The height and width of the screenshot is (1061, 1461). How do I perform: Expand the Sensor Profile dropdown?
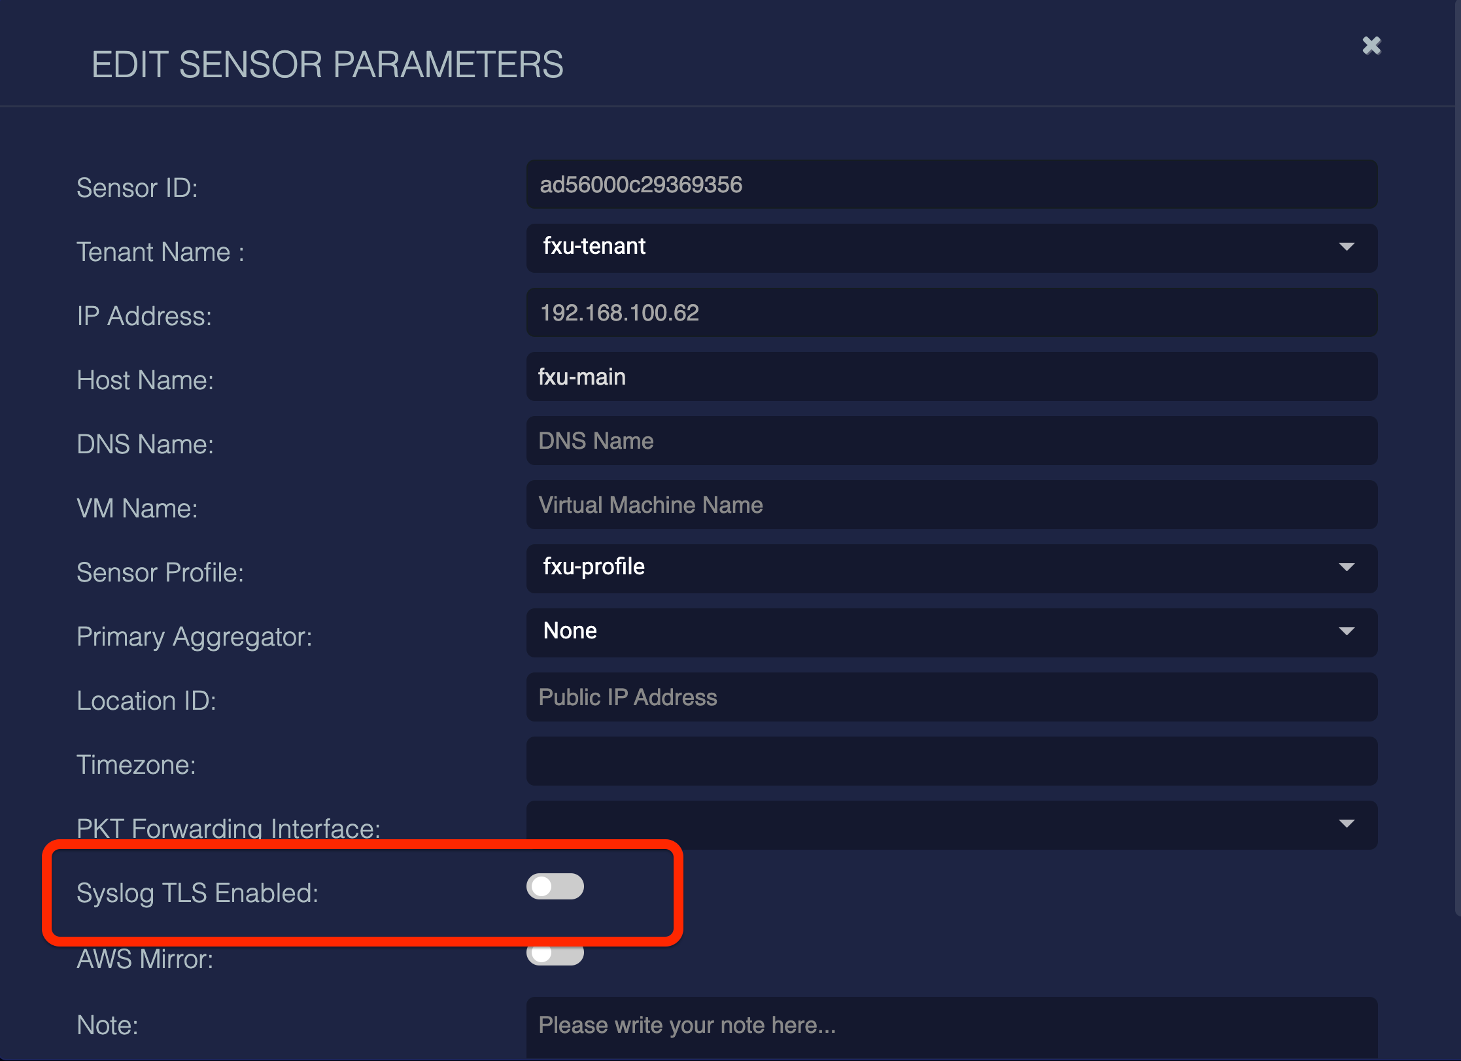click(952, 568)
